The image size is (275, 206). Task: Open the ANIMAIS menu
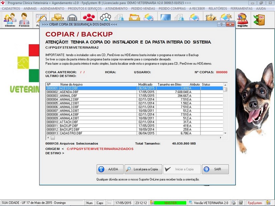point(30,8)
